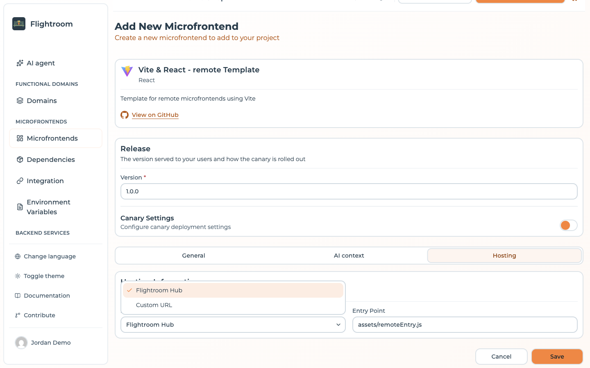The width and height of the screenshot is (590, 368).
Task: Go to Dependencies in the sidebar
Action: pyautogui.click(x=56, y=159)
